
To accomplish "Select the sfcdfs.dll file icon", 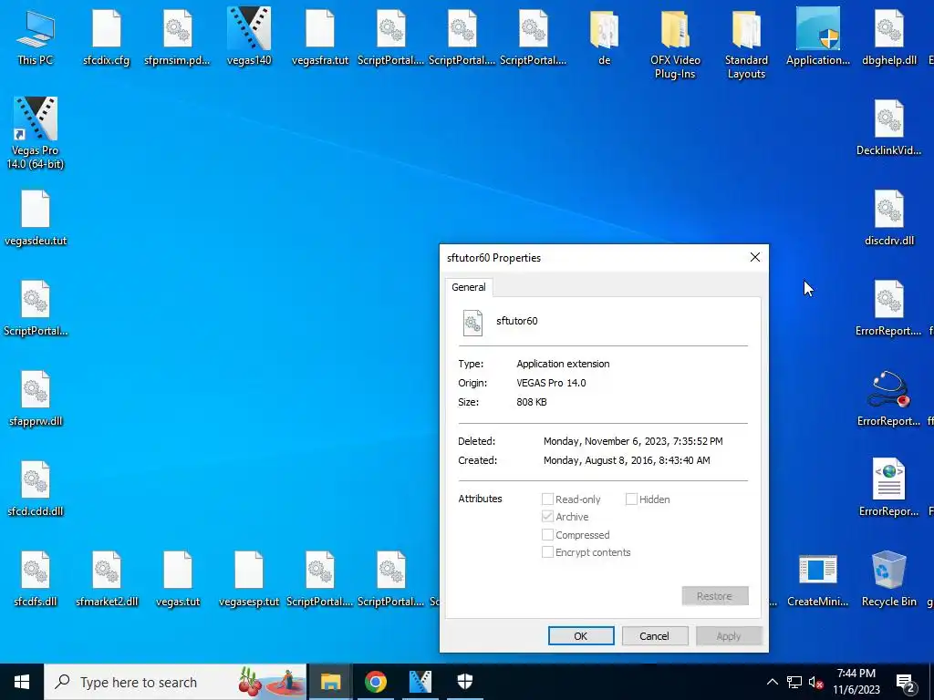I will pos(36,579).
